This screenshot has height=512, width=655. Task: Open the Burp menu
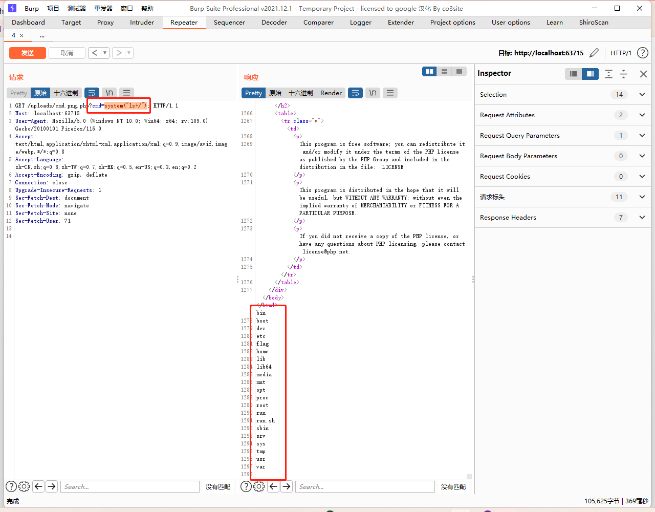click(x=32, y=8)
